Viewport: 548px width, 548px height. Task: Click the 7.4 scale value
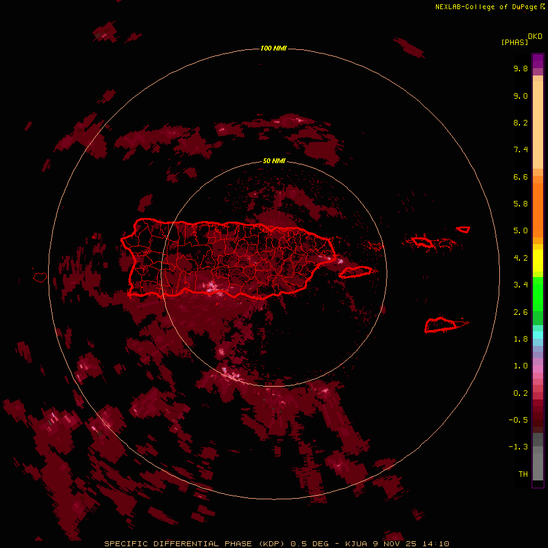521,150
